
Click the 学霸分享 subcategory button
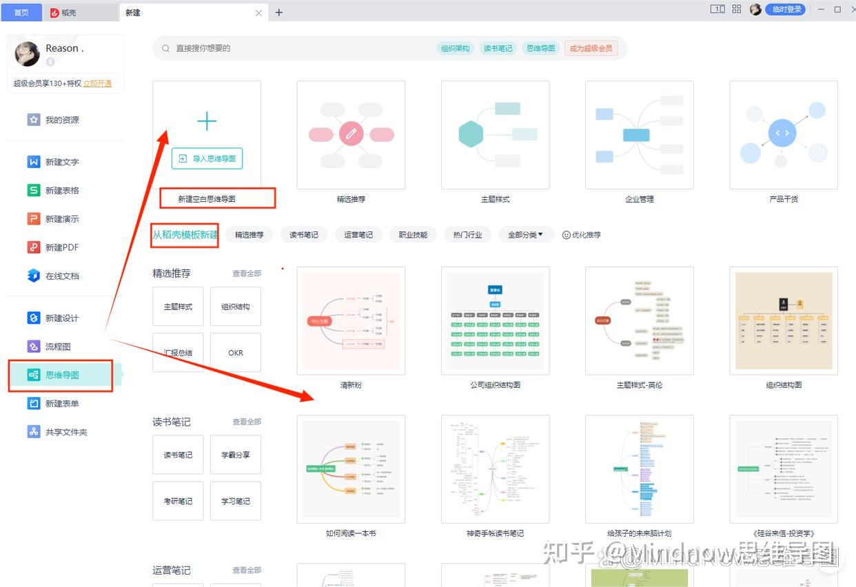[236, 455]
